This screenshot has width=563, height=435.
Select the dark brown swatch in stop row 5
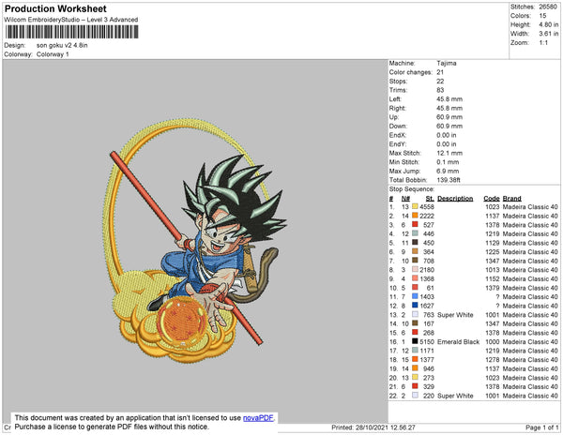[415, 243]
